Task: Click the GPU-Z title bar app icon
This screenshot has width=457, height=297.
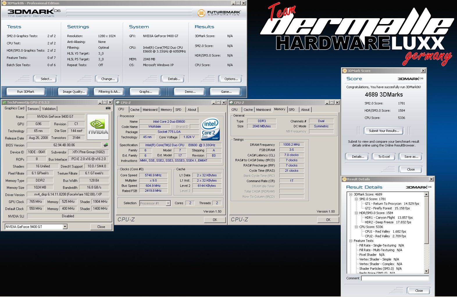Action: (4, 102)
